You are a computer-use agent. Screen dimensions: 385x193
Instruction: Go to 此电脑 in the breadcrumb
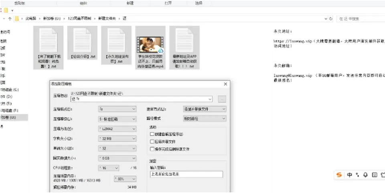coord(31,19)
